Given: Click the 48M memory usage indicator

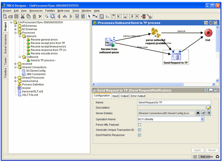Looking at the screenshot, I should pos(206,157).
